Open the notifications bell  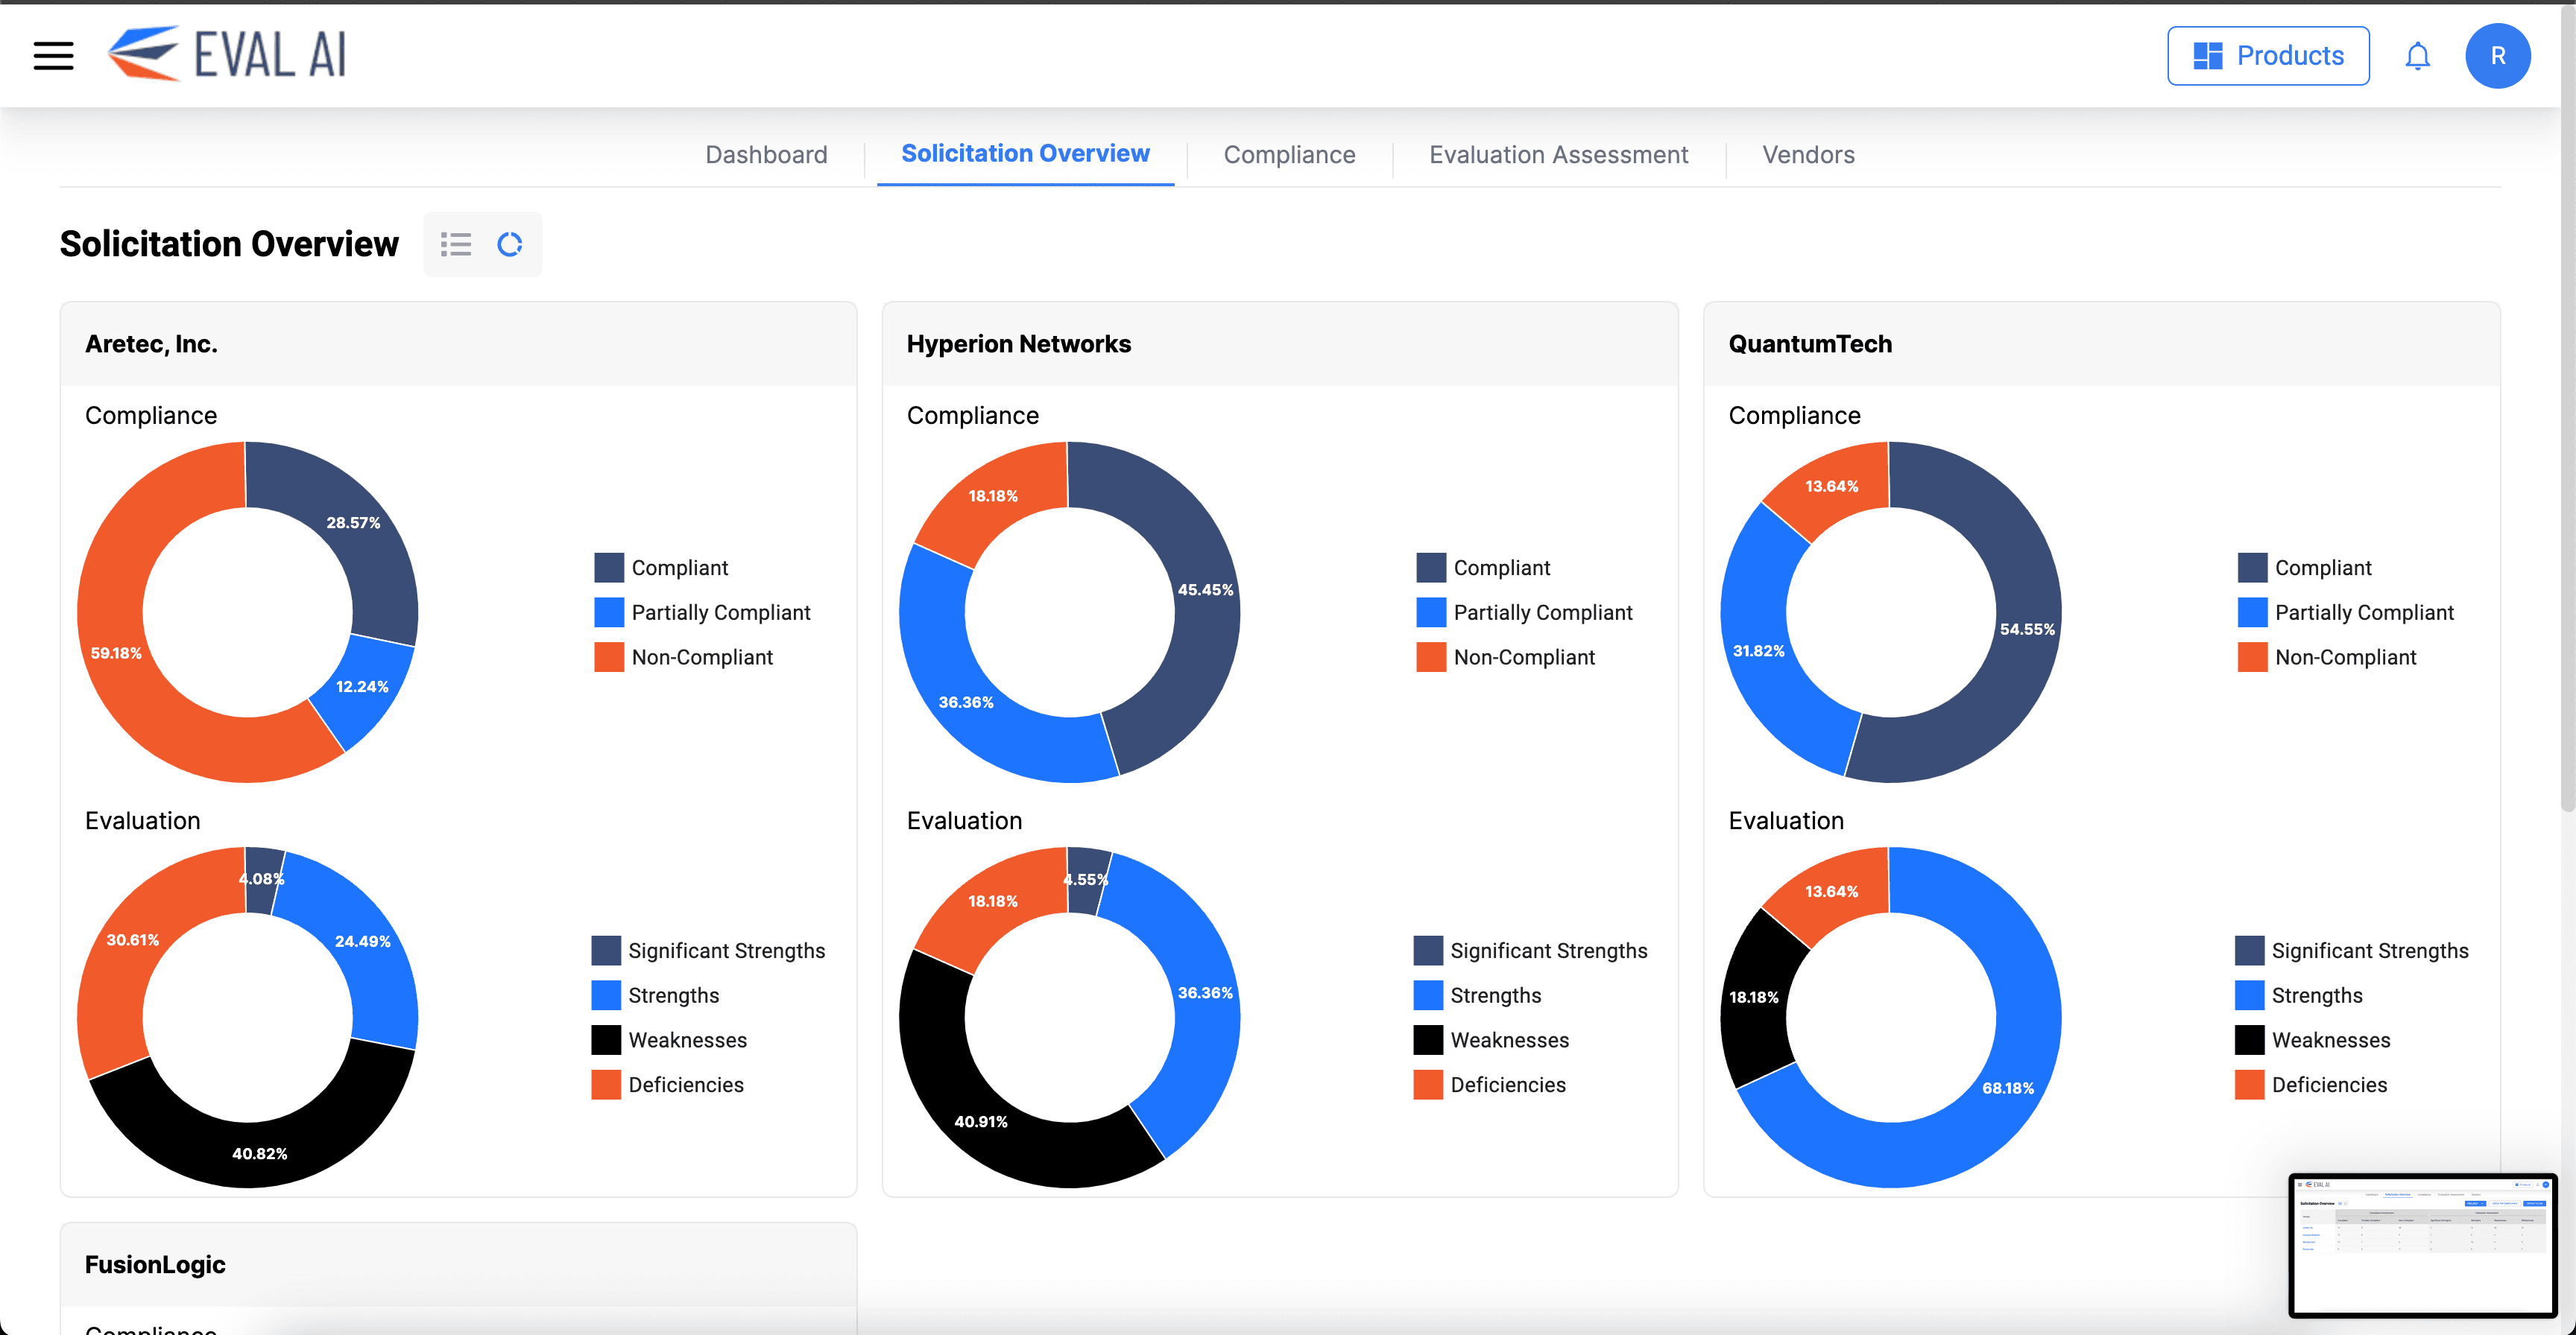click(2417, 56)
